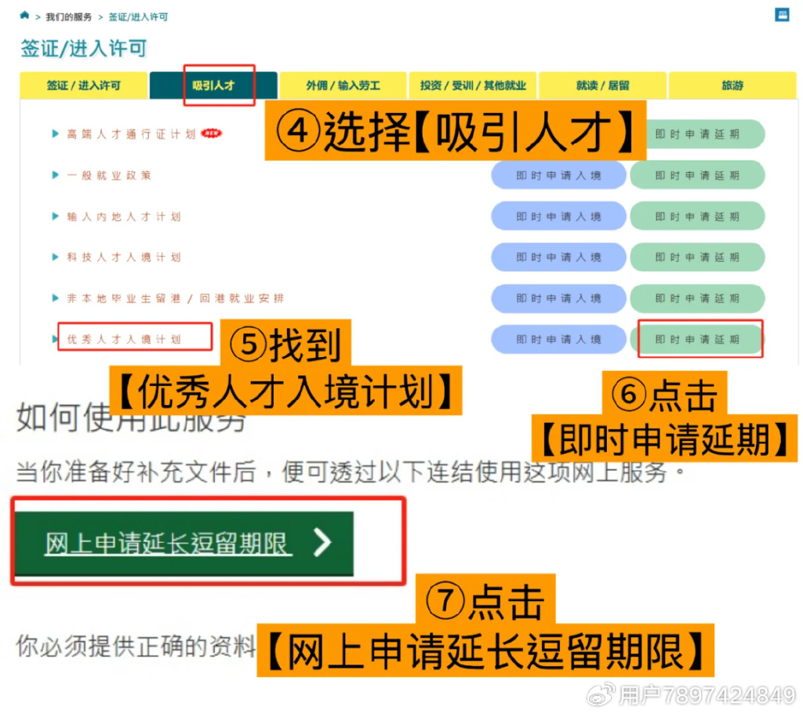Screen dimensions: 803x714
Task: Open the 投资 / 受训 / 其他就业 tab
Action: click(x=473, y=85)
